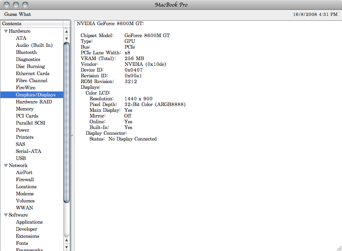The image size is (342, 251).
Task: Select ATA in the Hardware list
Action: pyautogui.click(x=21, y=38)
